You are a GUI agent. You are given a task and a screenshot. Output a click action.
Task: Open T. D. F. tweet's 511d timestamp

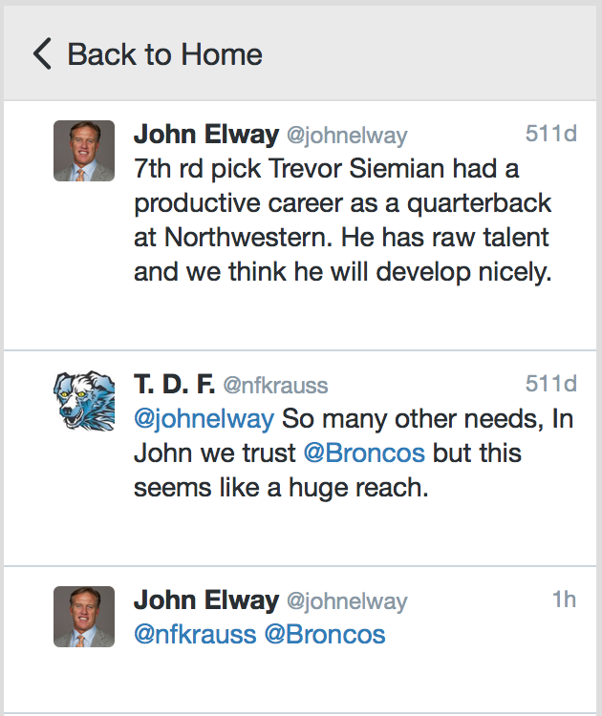(x=550, y=384)
